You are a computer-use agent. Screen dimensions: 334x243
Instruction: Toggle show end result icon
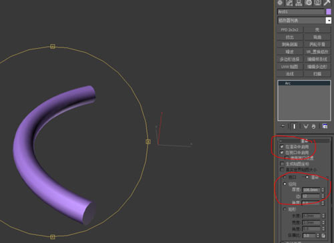(x=294, y=126)
